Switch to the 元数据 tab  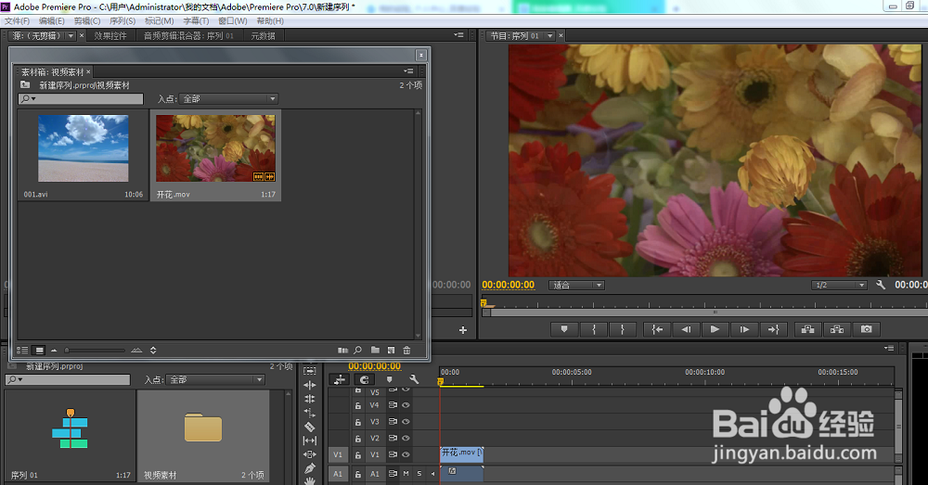pyautogui.click(x=263, y=36)
